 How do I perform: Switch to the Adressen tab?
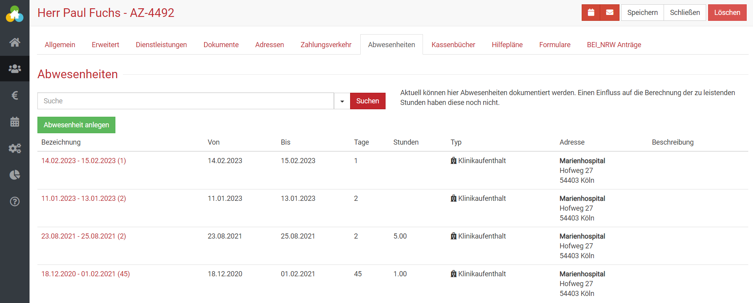[x=269, y=45]
